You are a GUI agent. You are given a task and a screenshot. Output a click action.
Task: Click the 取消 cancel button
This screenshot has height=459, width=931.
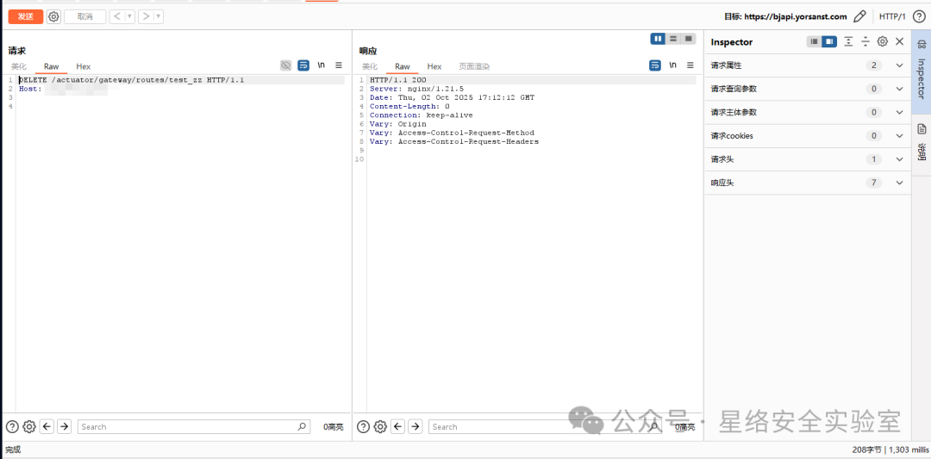(84, 16)
